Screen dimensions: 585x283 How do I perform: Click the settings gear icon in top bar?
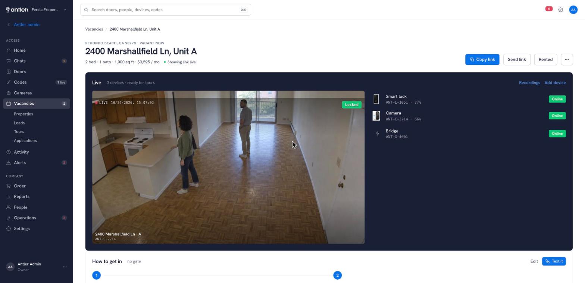click(560, 10)
